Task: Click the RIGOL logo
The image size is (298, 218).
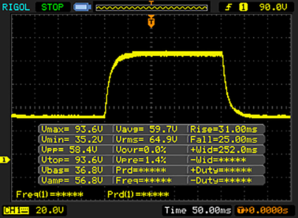Action: pos(16,7)
